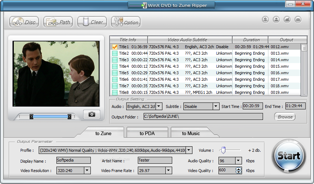Viewport: 314px width, 184px height.
Task: Click the Video Quality value field
Action: click(x=227, y=170)
